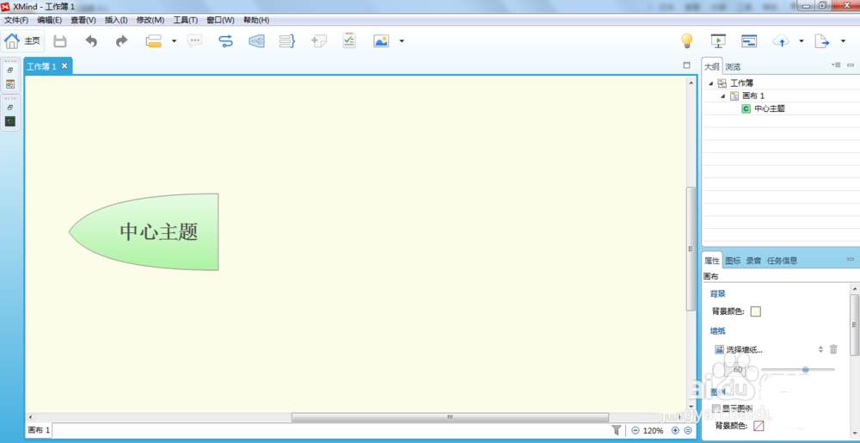The height and width of the screenshot is (443, 860).
Task: Undo the last action
Action: pyautogui.click(x=91, y=41)
